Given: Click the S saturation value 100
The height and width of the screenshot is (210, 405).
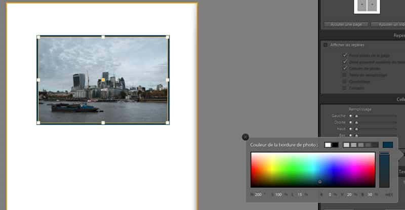Looking at the screenshot, I should point(278,194).
